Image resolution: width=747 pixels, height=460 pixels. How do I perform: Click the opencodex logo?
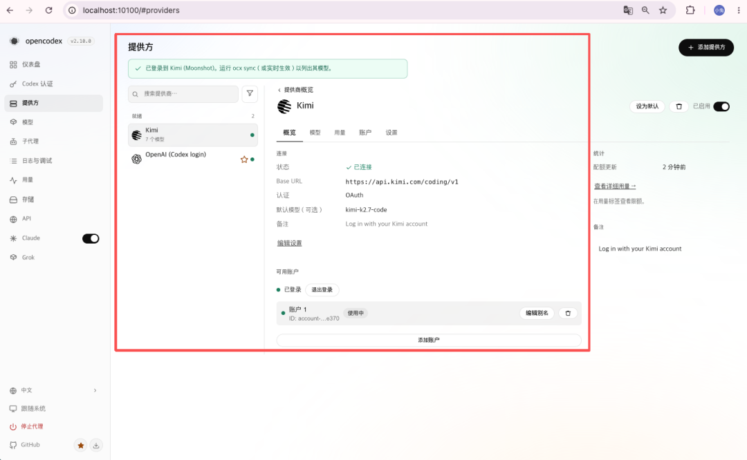(x=15, y=41)
